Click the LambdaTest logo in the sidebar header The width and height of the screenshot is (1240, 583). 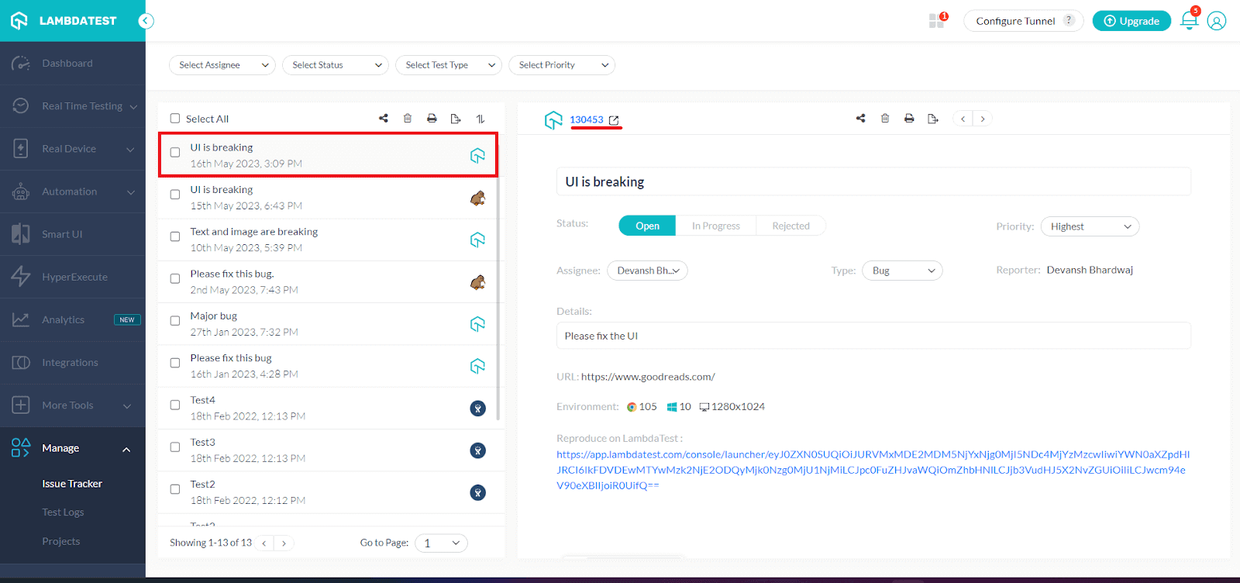[64, 20]
